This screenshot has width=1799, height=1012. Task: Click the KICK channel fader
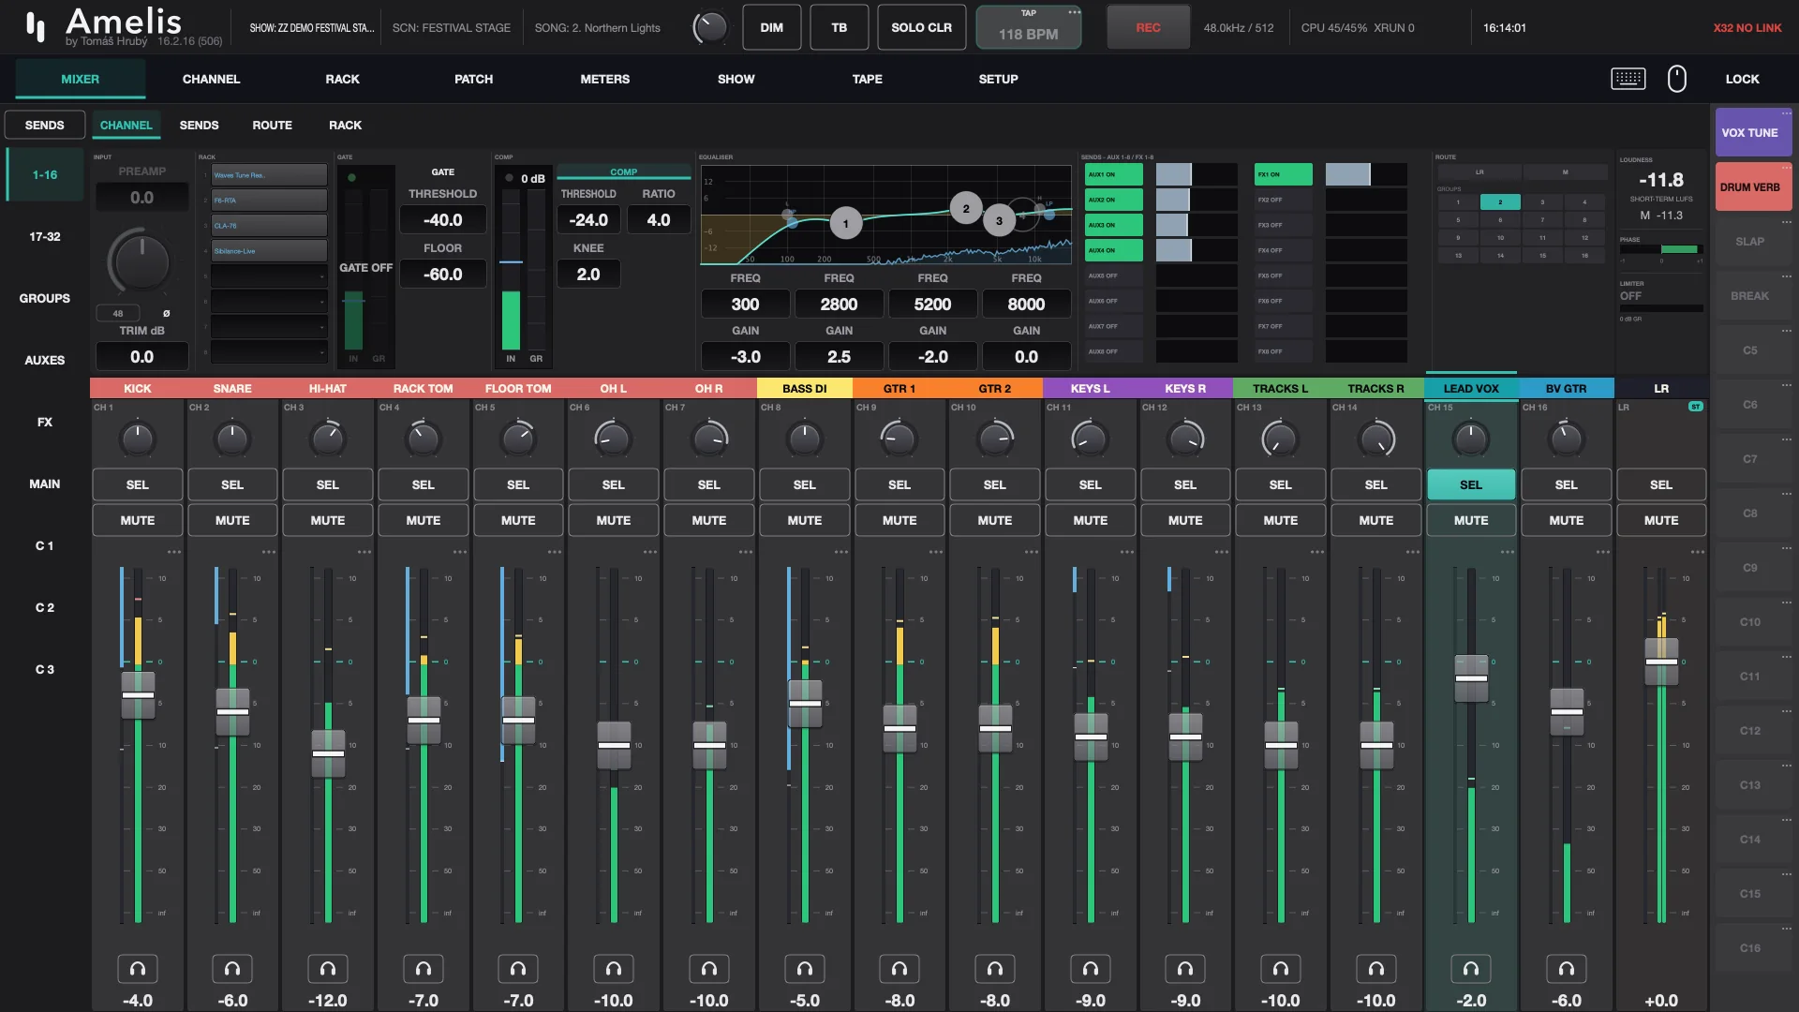click(138, 694)
